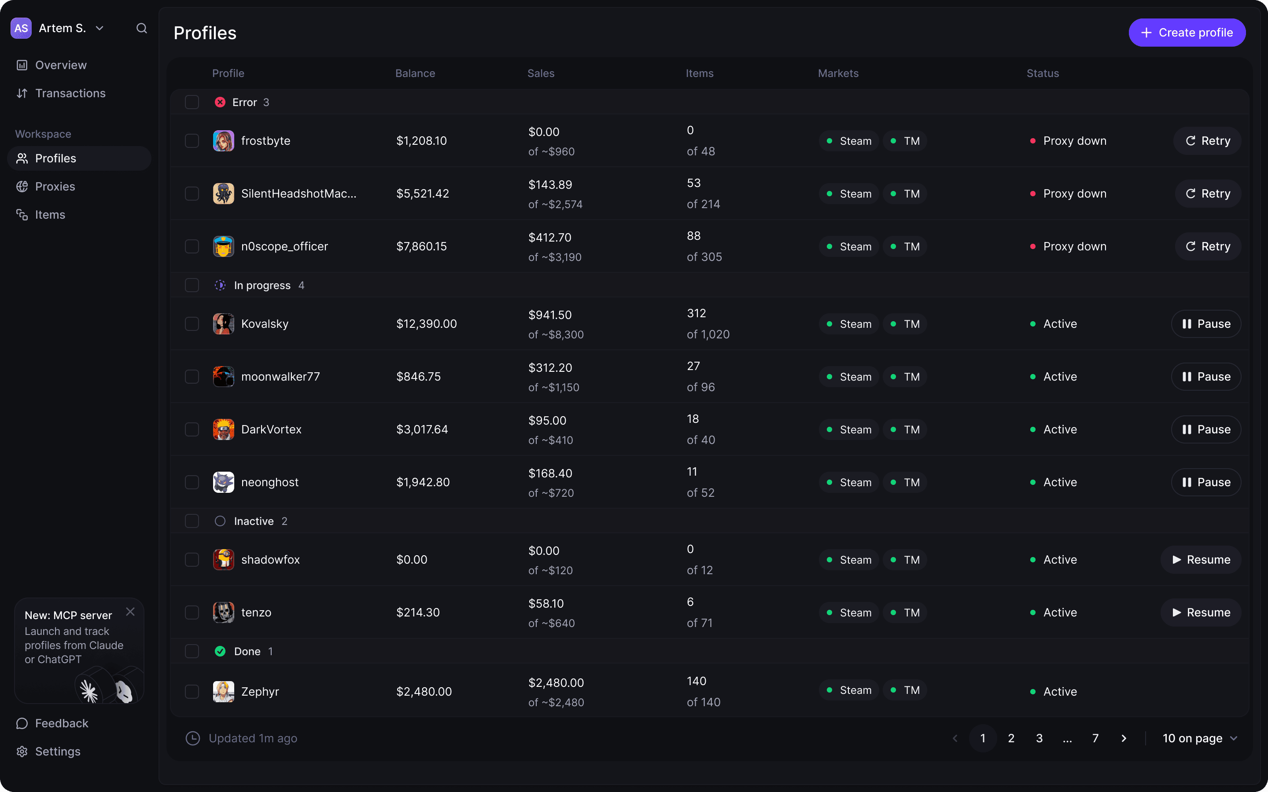Retry the n0scope_officer profile
Image resolution: width=1268 pixels, height=792 pixels.
(x=1207, y=246)
